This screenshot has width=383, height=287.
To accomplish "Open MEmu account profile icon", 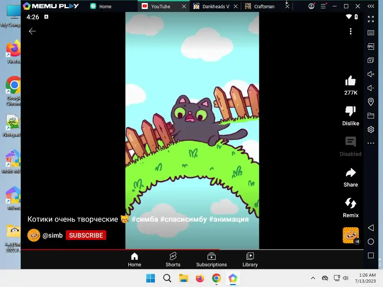I will [311, 6].
